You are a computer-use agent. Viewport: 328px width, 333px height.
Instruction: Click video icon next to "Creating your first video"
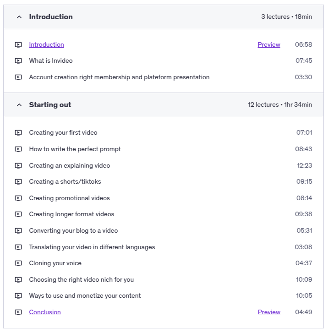(x=18, y=133)
